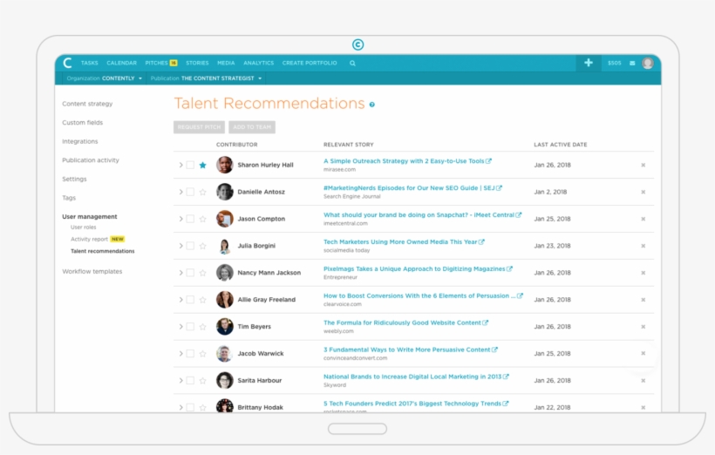Screen dimensions: 715x455
Task: Open the mail envelope icon
Action: pyautogui.click(x=632, y=64)
